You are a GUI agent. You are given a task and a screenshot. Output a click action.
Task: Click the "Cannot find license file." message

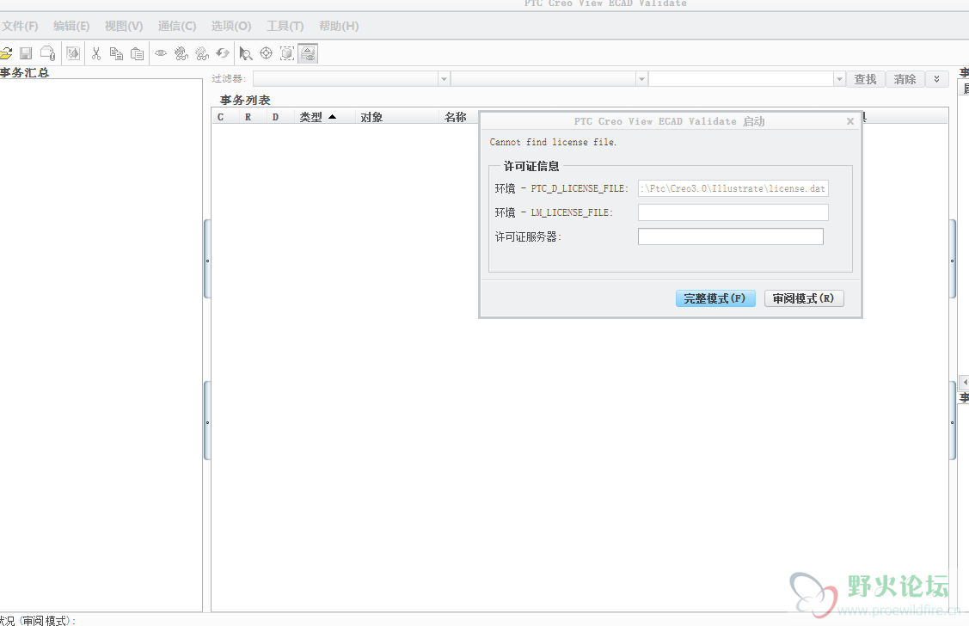pyautogui.click(x=553, y=142)
